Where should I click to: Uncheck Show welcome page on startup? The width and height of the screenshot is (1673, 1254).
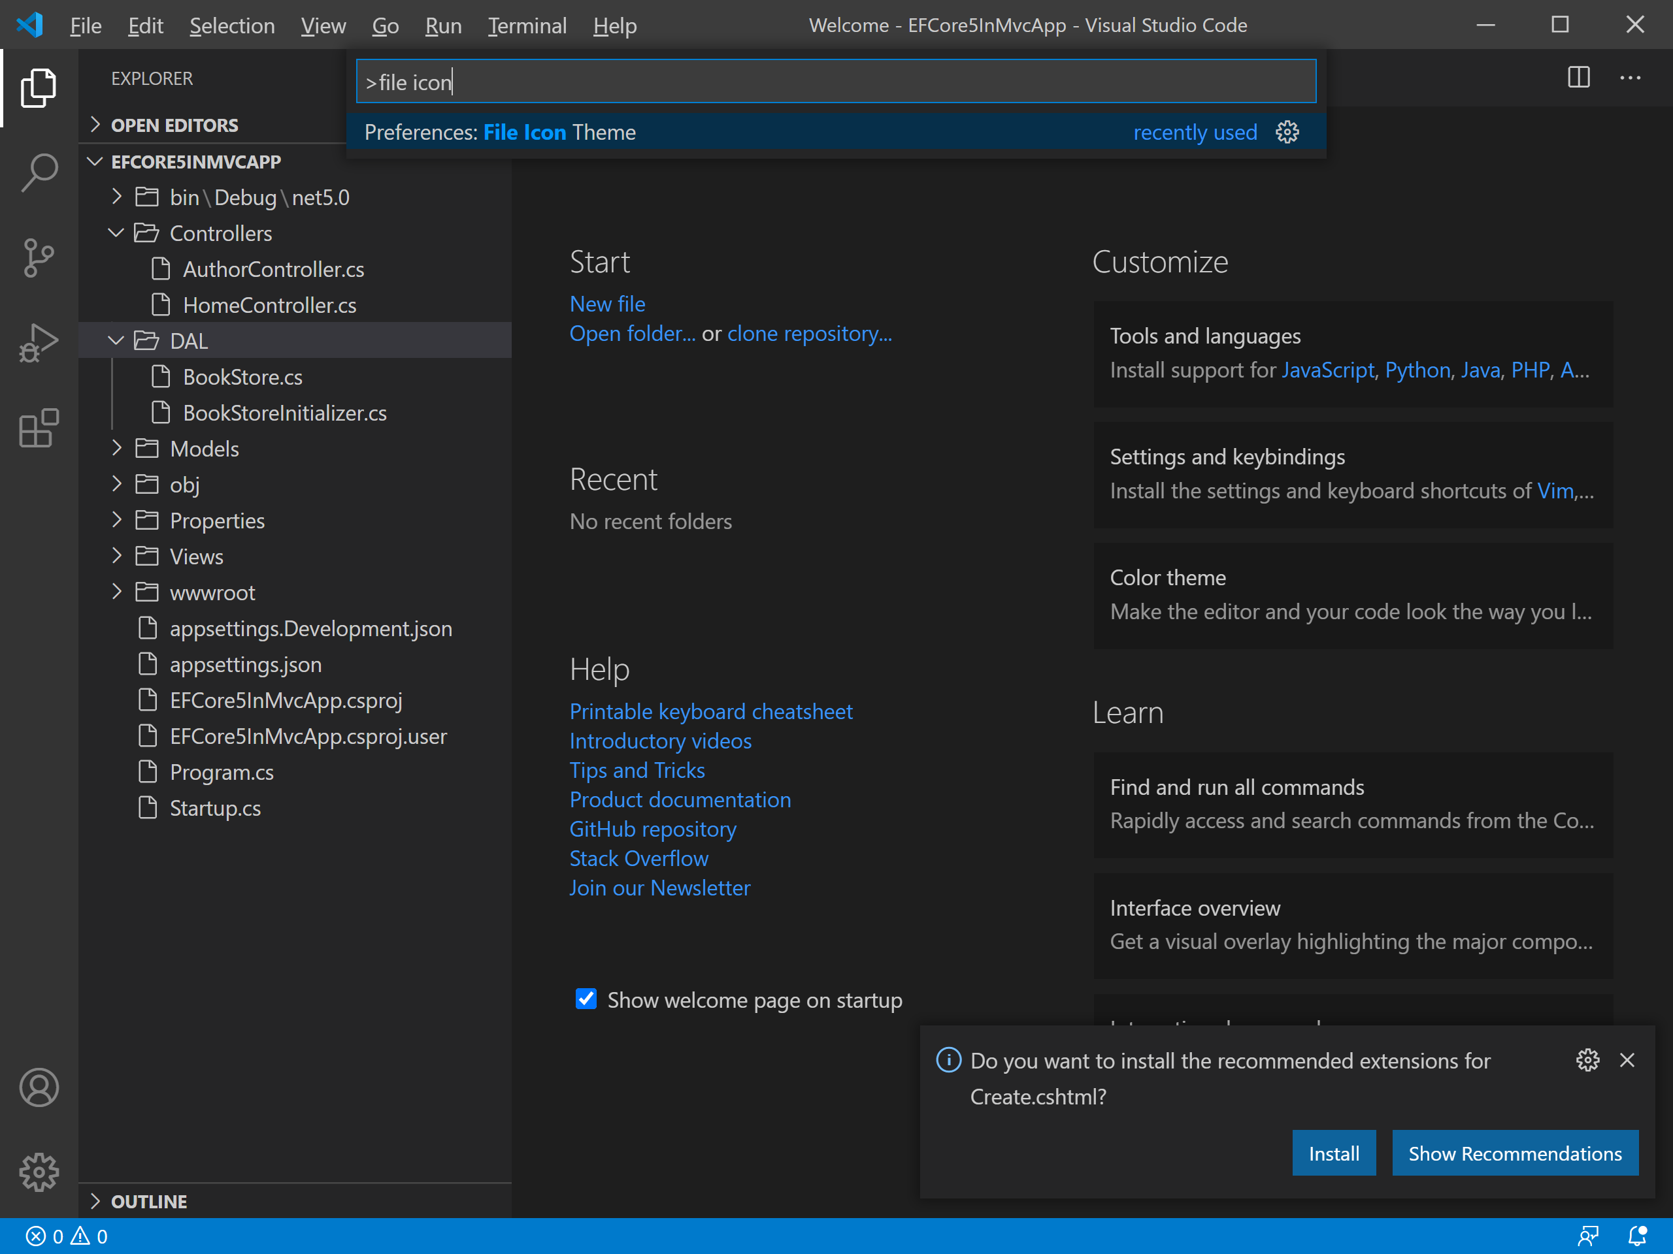[x=586, y=999]
